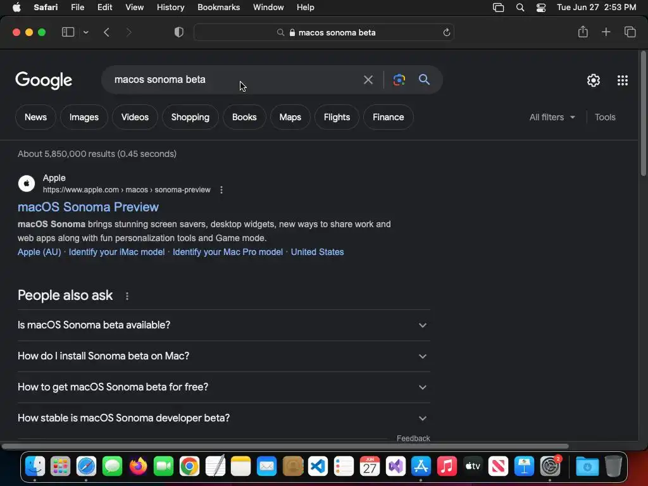Screen dimensions: 648x486
Task: Clear the search text with X icon
Action: [368, 80]
